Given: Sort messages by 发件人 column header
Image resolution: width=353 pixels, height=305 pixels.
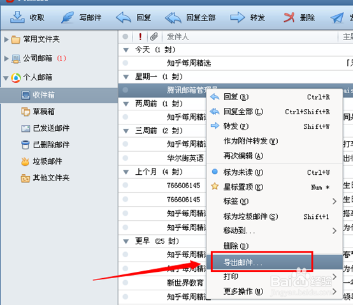Looking at the screenshot, I should pyautogui.click(x=178, y=36).
